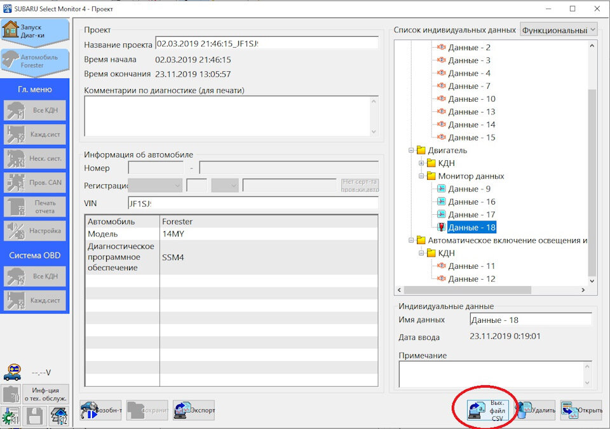Click the Удалить delete button
The width and height of the screenshot is (610, 429).
click(536, 411)
